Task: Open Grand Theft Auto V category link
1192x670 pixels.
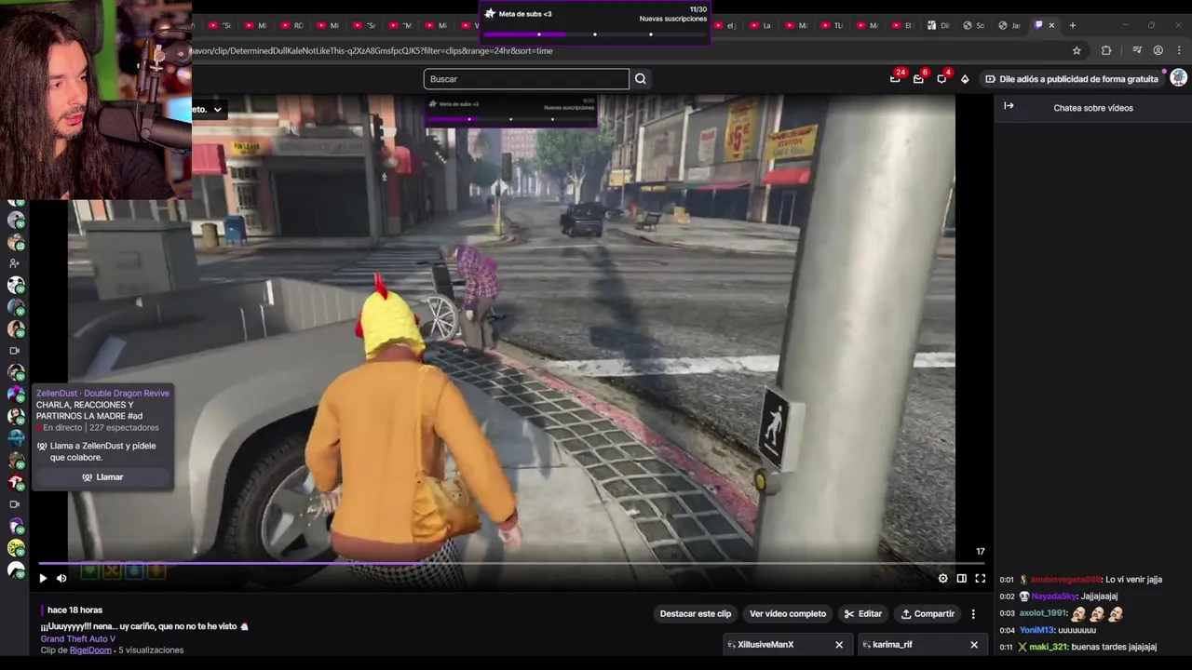Action: (78, 639)
